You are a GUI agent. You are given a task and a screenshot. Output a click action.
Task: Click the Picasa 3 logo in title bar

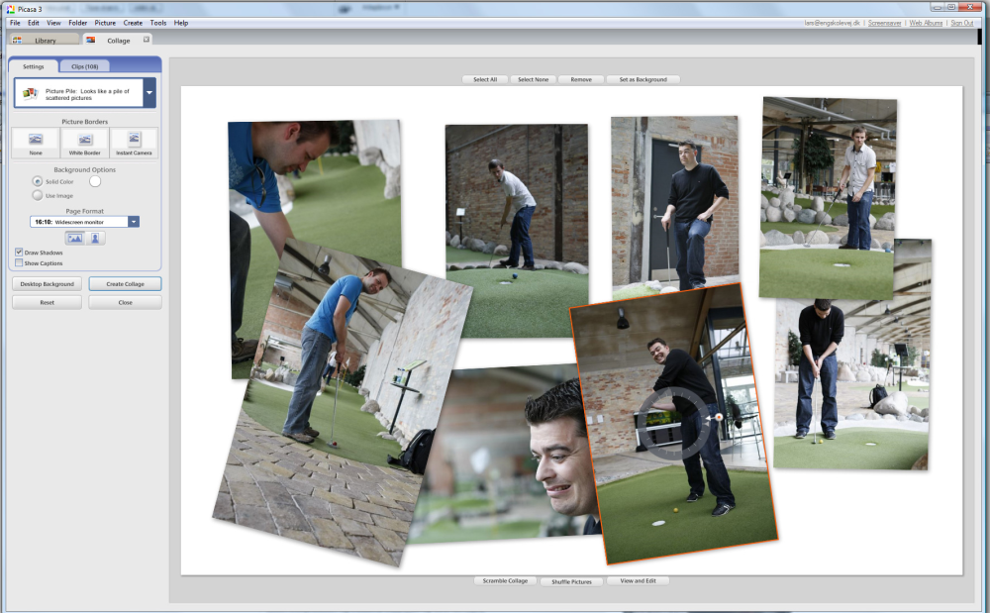10,7
